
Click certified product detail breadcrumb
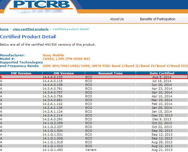(71, 29)
